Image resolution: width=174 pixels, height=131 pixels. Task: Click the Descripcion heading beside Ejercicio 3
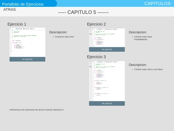click(x=138, y=65)
